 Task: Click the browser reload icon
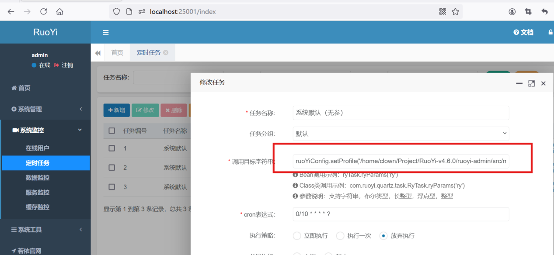pyautogui.click(x=43, y=12)
